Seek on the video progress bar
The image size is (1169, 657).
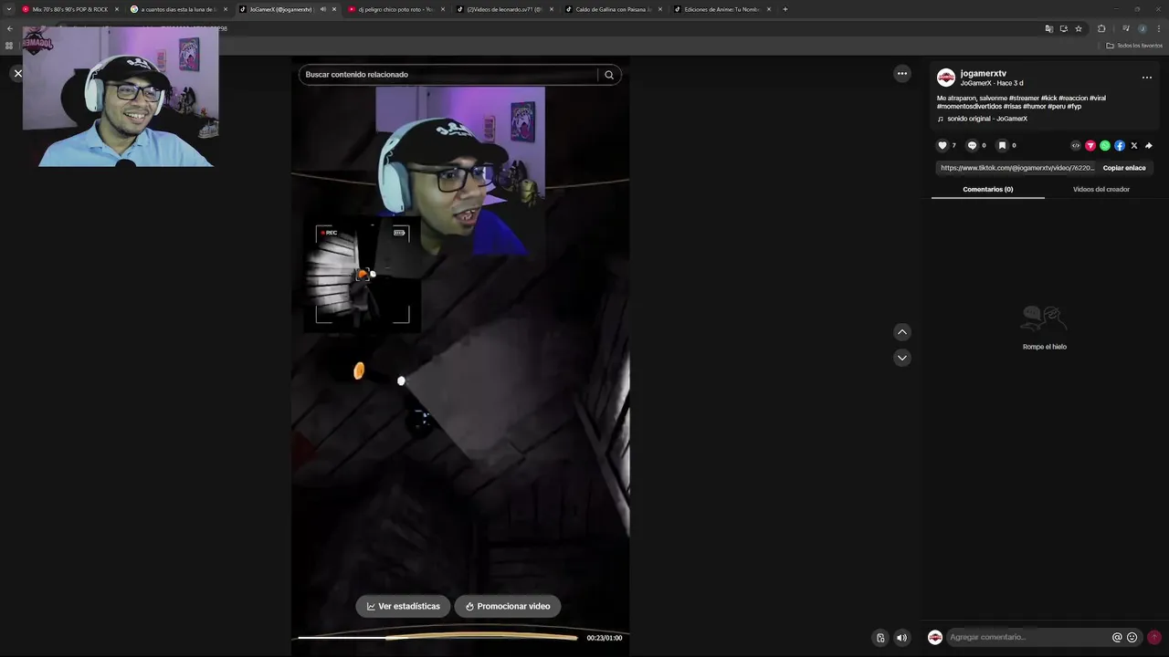(437, 638)
